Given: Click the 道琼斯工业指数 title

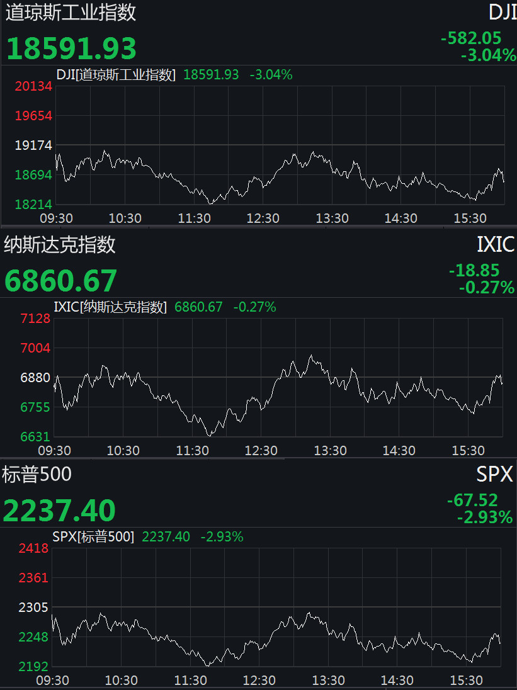Looking at the screenshot, I should pos(71,13).
